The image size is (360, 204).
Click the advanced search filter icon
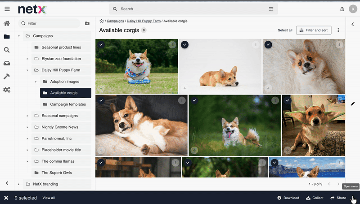coord(271,9)
